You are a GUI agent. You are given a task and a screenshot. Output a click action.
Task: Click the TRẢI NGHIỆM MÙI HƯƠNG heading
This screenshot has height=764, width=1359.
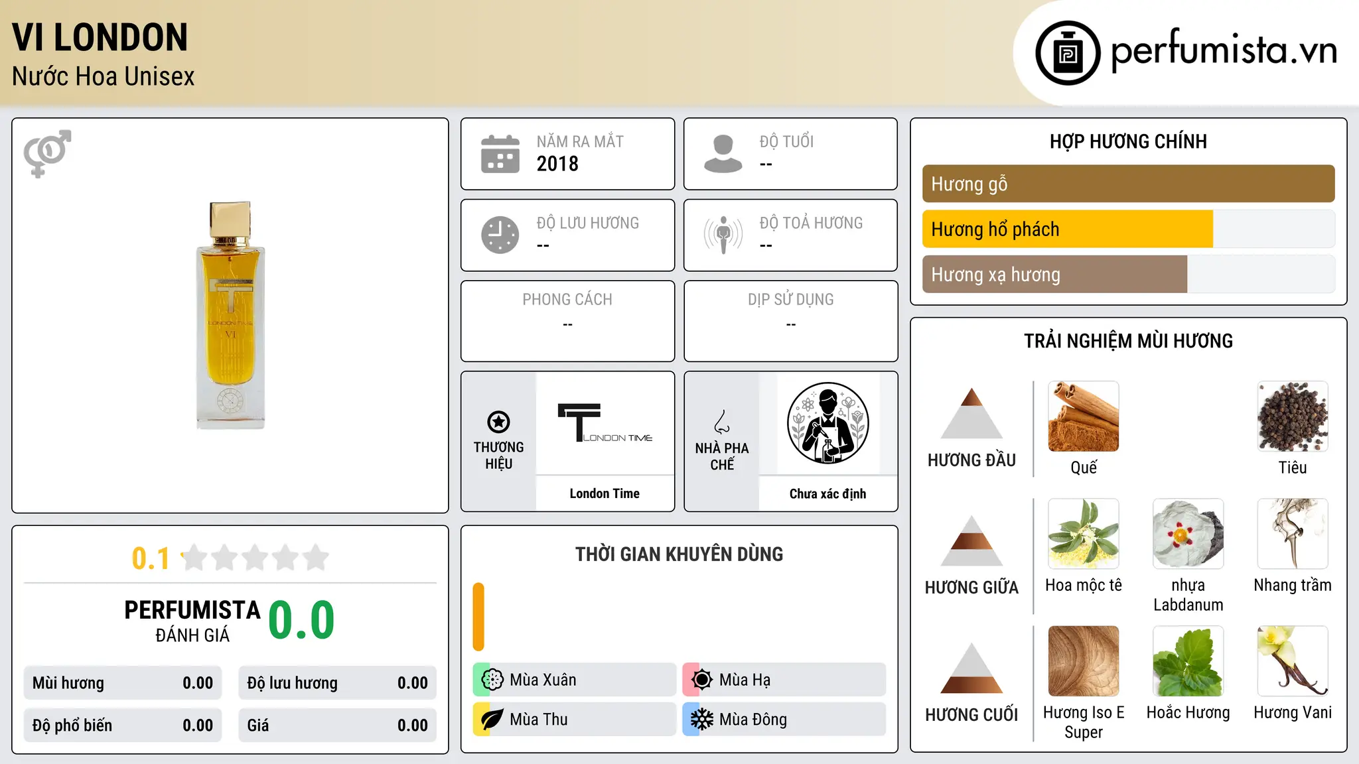coord(1128,341)
